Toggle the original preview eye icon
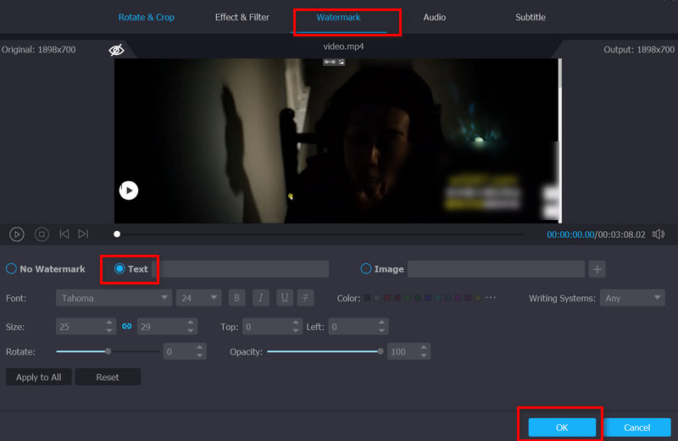The width and height of the screenshot is (678, 441). pos(116,50)
